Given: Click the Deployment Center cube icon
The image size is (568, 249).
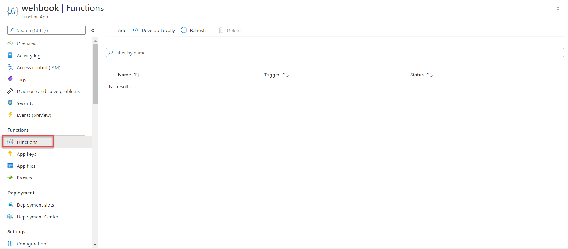Looking at the screenshot, I should coord(10,216).
